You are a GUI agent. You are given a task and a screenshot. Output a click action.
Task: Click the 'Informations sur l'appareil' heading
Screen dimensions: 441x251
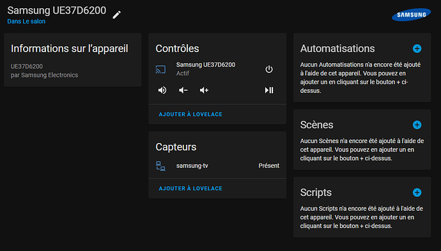pos(70,49)
